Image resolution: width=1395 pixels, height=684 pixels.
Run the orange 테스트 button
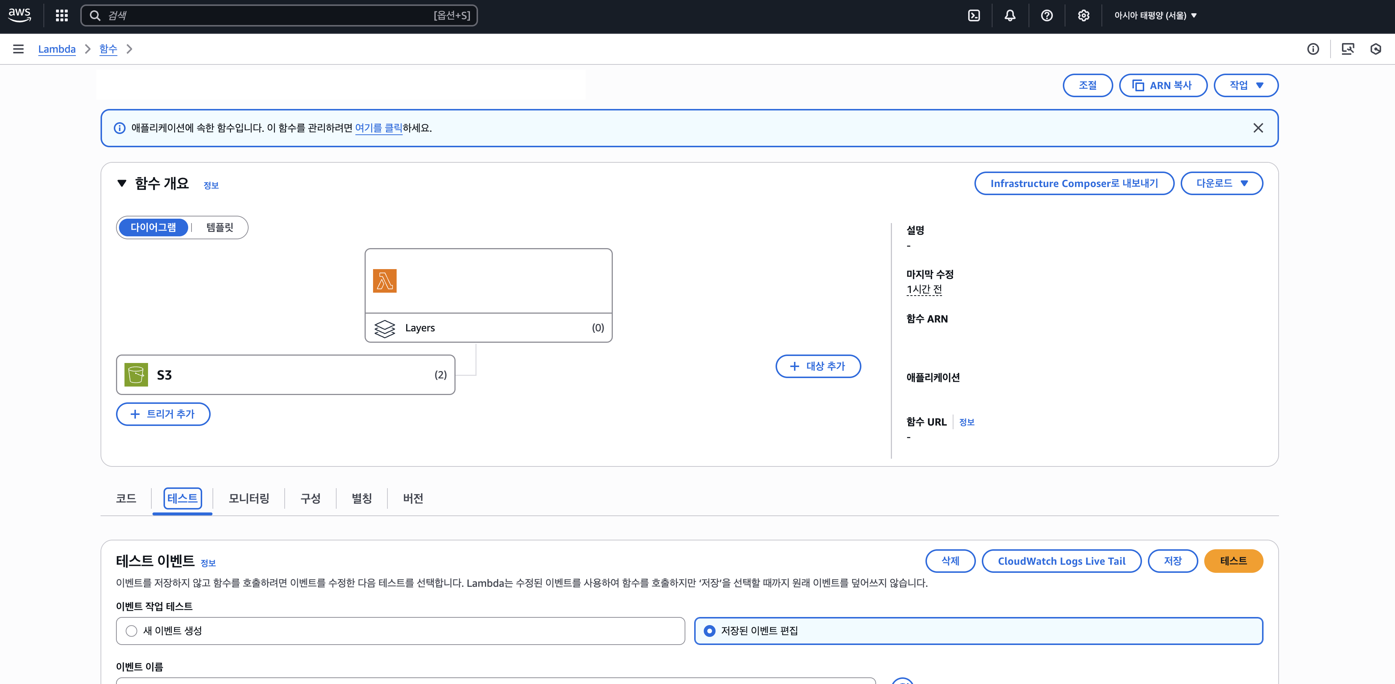coord(1234,561)
